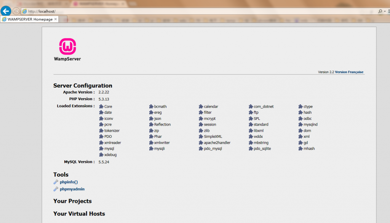Click the puzzle icon next to ctype
This screenshot has height=223, width=390.
point(300,107)
